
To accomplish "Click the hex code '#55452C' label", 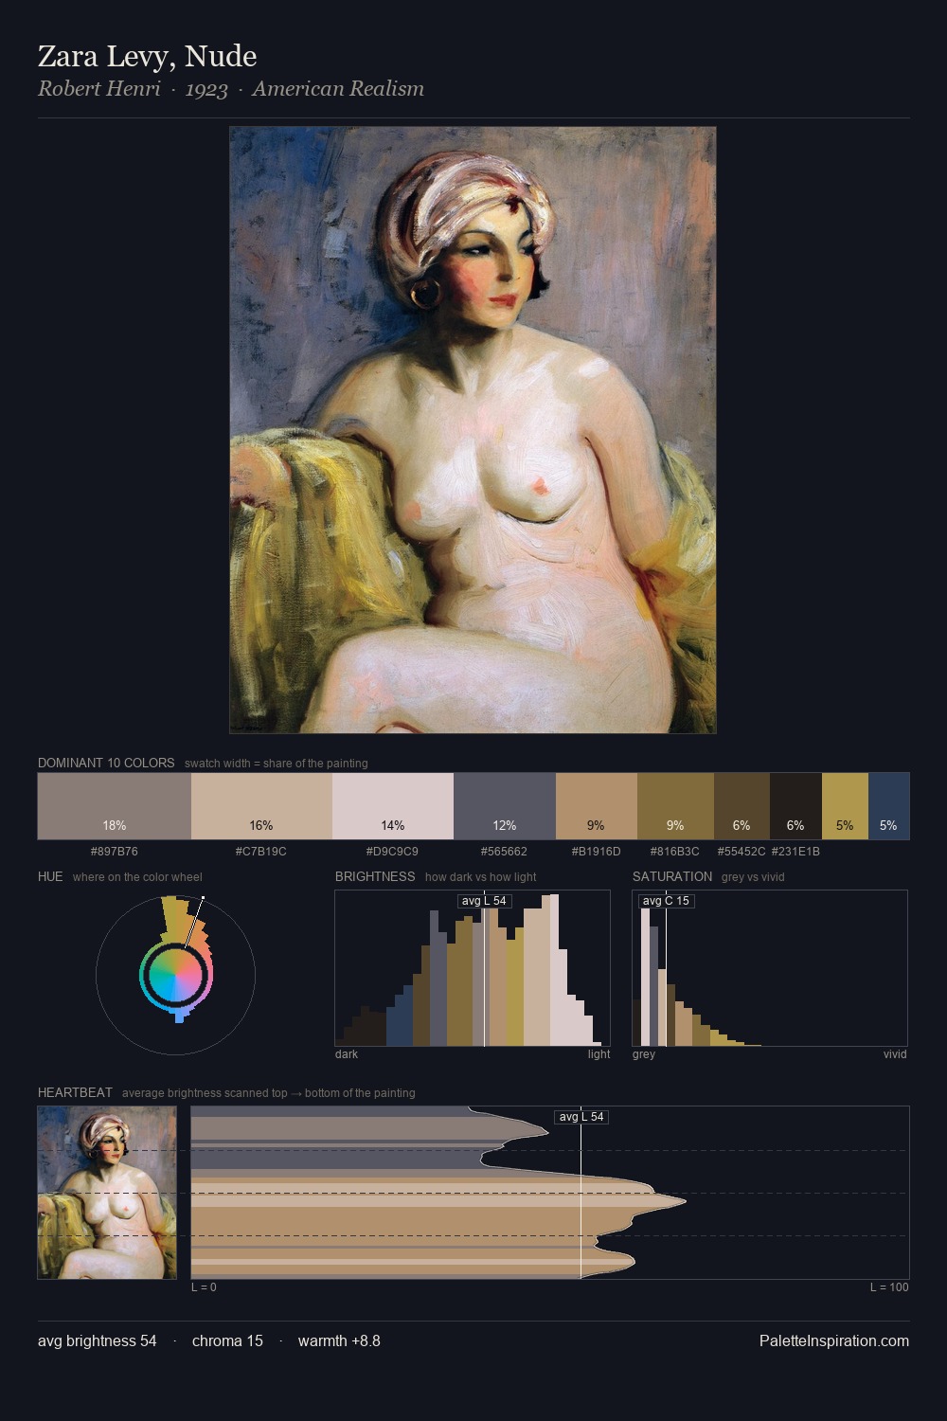I will coord(742,851).
